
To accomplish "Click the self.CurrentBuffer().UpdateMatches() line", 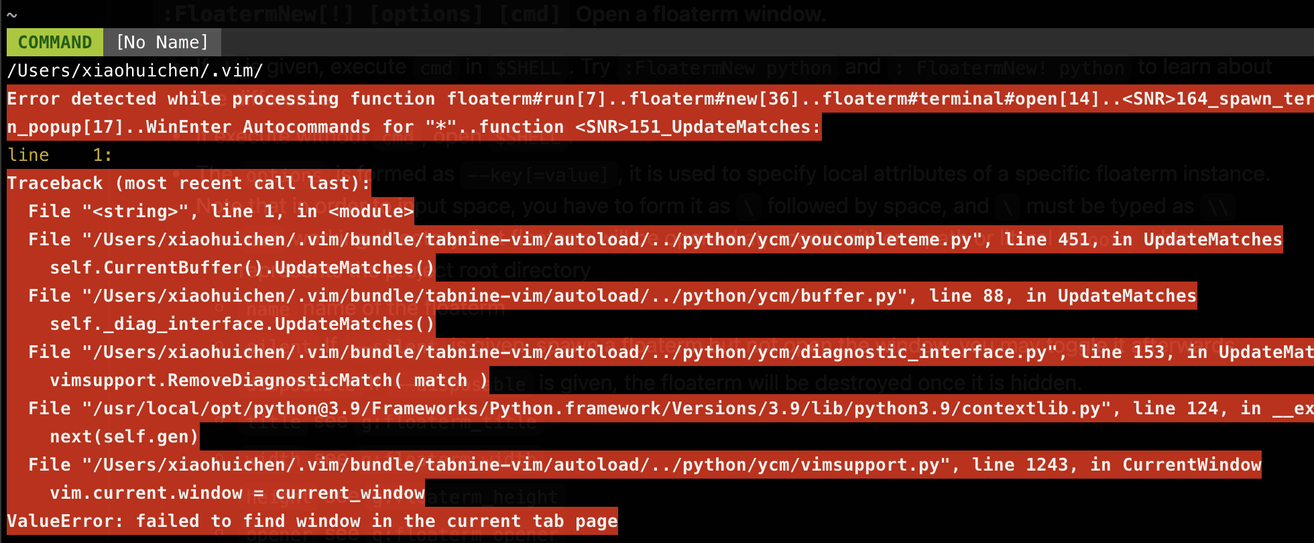I will (x=242, y=267).
